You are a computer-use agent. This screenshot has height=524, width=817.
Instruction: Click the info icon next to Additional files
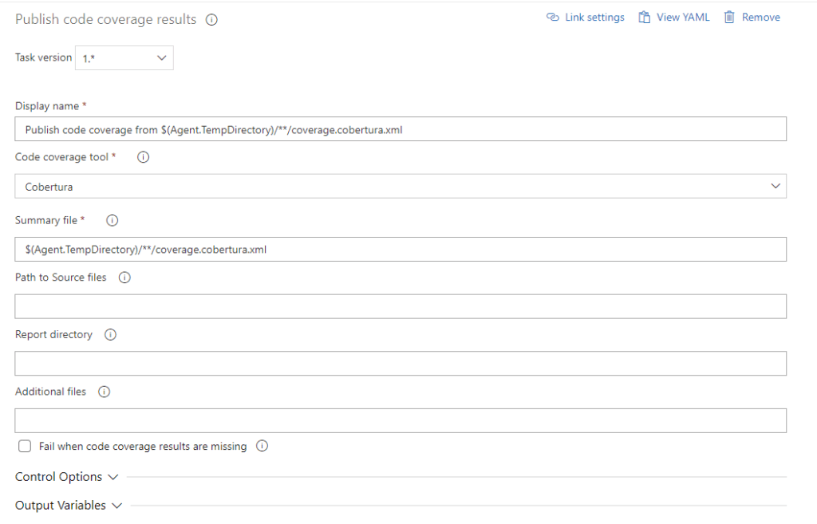(104, 392)
